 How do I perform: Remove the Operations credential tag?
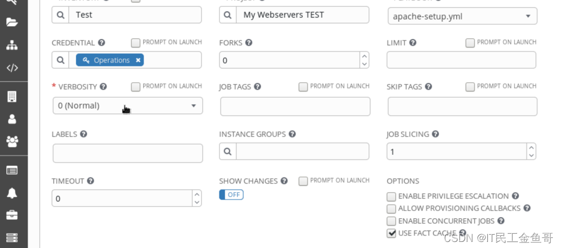click(138, 60)
